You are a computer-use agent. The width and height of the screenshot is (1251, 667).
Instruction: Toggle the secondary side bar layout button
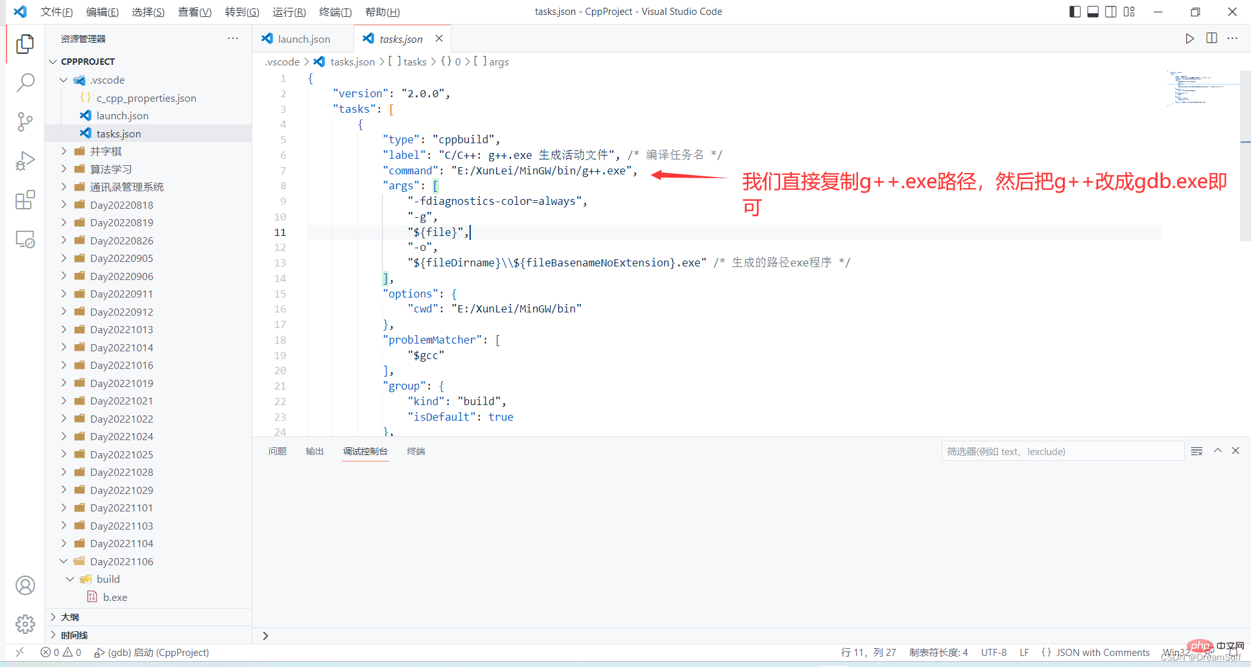tap(1111, 12)
